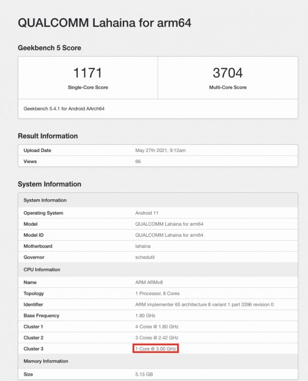Click the Motherboard value lahaina

click(x=142, y=246)
